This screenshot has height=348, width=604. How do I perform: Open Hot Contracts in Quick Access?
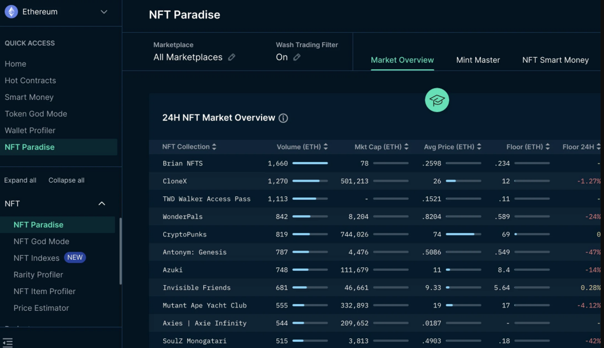tap(30, 81)
